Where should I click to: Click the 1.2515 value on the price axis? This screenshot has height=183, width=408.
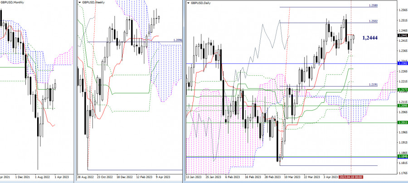pos(403,20)
